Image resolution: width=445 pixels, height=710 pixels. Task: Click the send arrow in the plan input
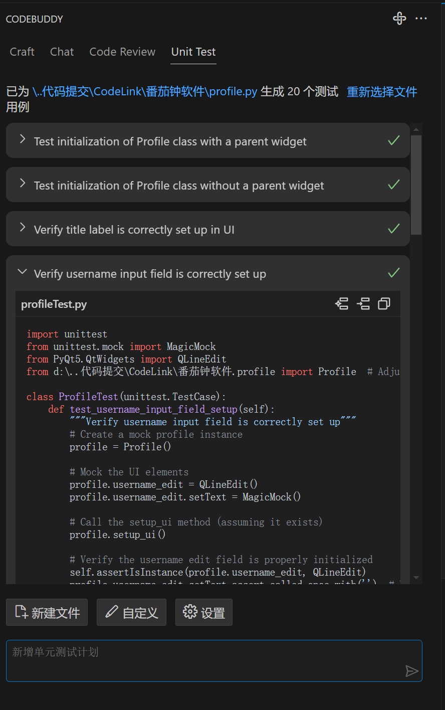click(412, 671)
